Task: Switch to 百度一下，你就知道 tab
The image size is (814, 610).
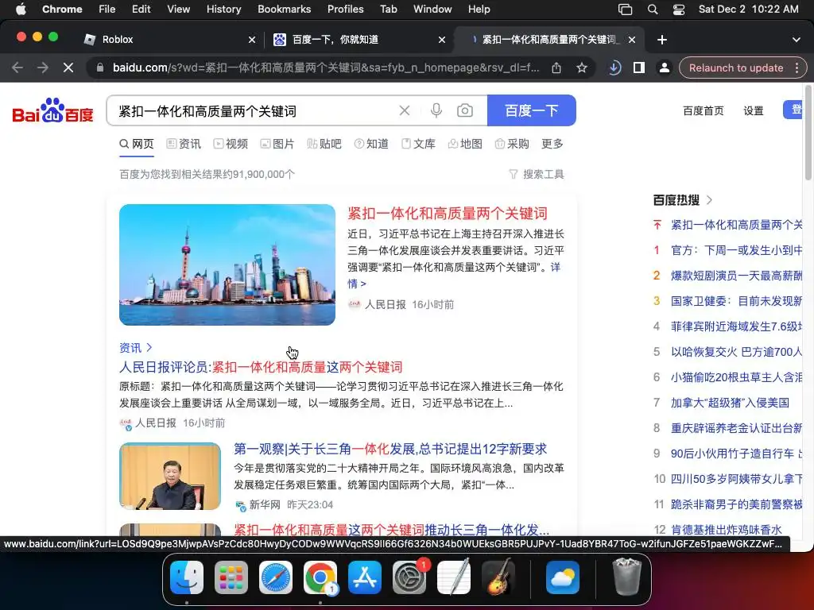Action: (x=359, y=40)
